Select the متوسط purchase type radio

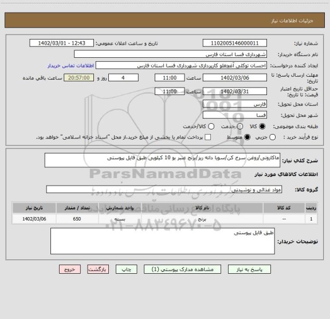point(247,137)
